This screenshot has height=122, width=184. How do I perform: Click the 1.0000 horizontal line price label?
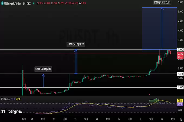click(180, 88)
